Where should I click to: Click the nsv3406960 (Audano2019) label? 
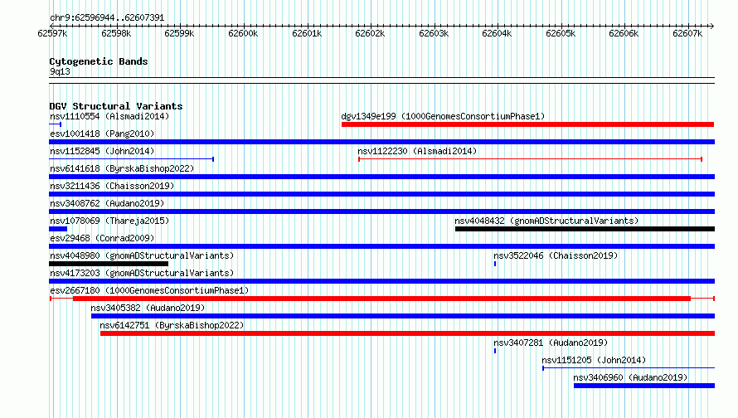coord(630,377)
